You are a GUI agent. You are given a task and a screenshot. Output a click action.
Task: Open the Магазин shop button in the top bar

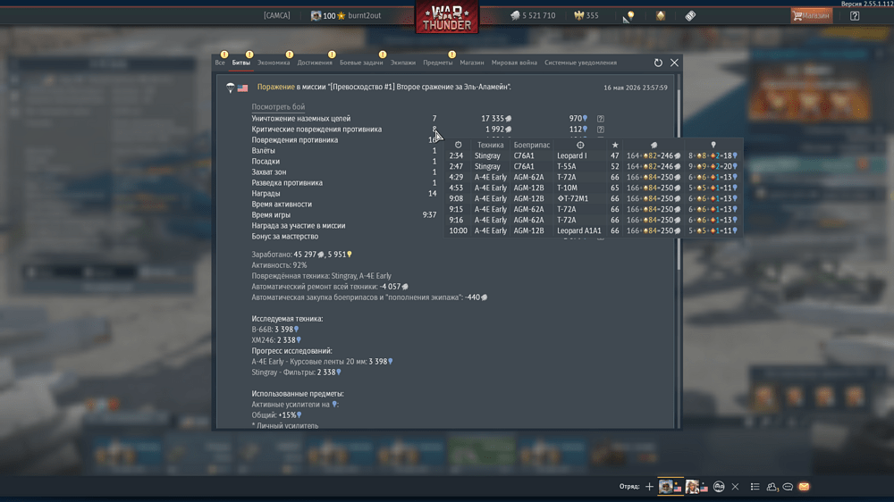coord(812,15)
